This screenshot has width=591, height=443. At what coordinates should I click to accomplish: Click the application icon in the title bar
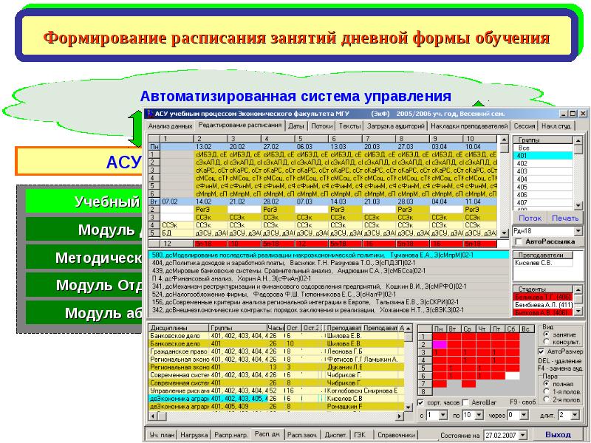(x=149, y=113)
